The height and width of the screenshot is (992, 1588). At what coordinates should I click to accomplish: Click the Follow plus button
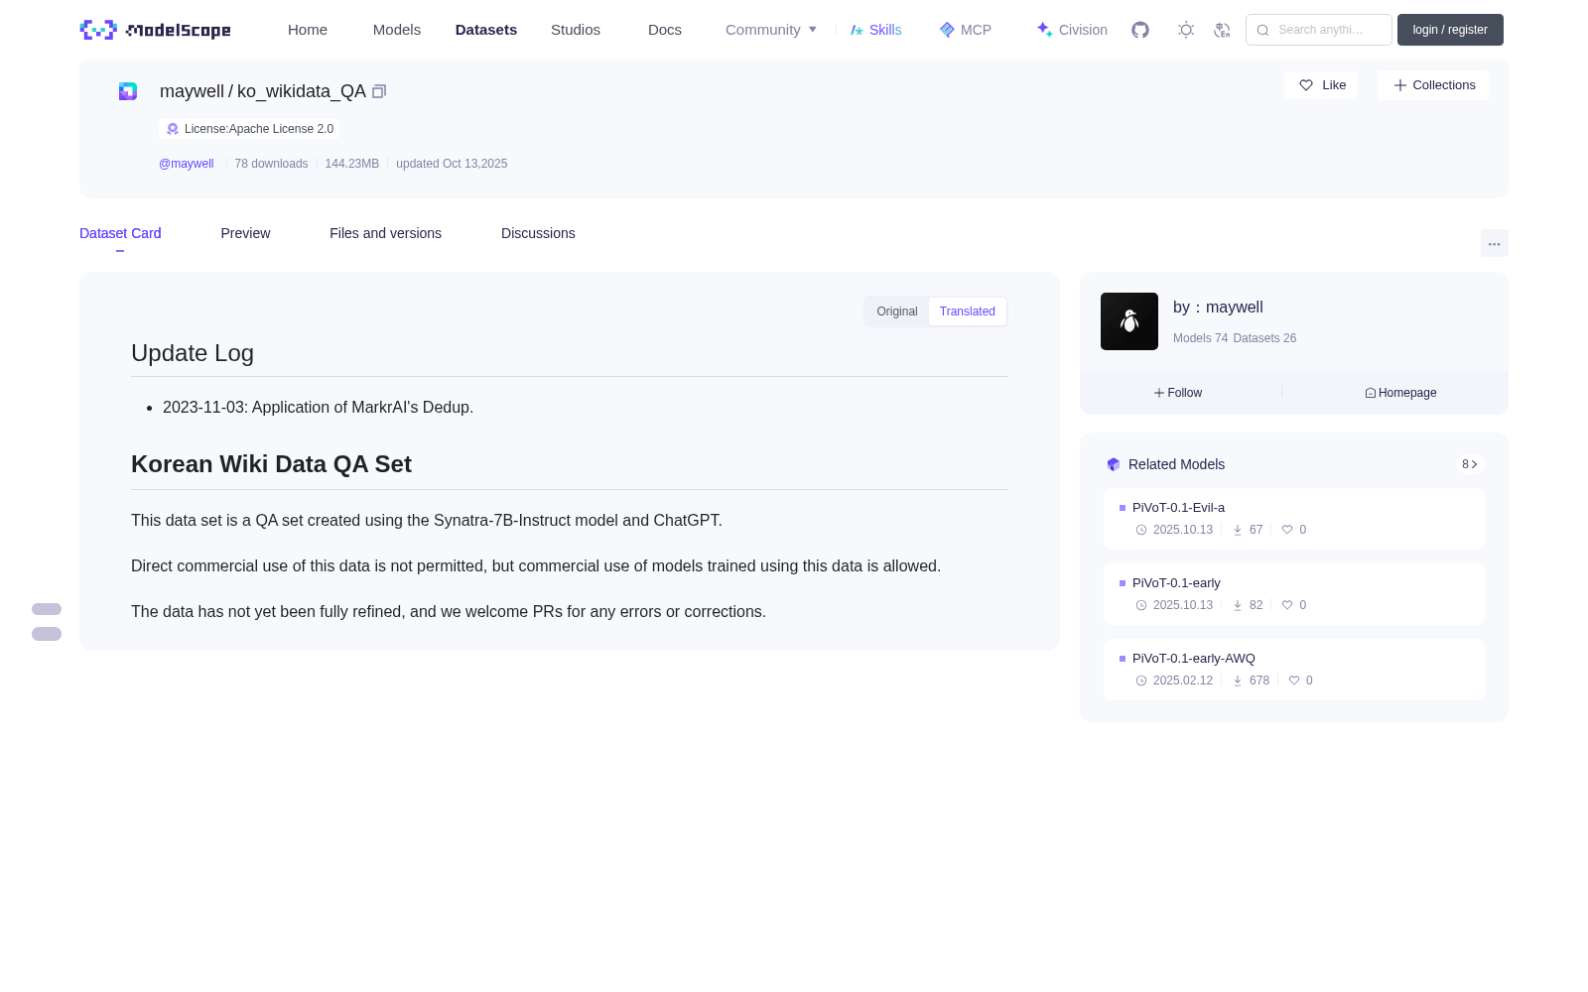tap(1178, 393)
